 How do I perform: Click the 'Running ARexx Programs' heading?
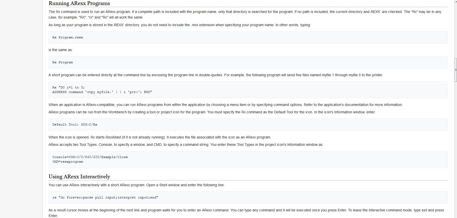click(79, 3)
